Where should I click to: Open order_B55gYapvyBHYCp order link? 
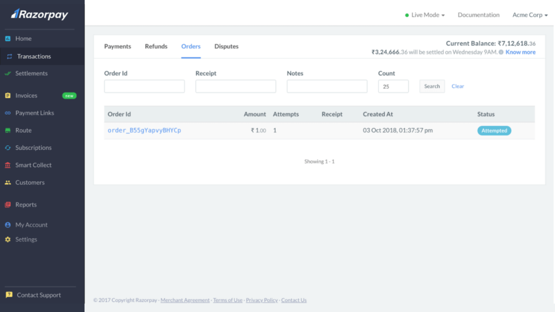tap(144, 130)
